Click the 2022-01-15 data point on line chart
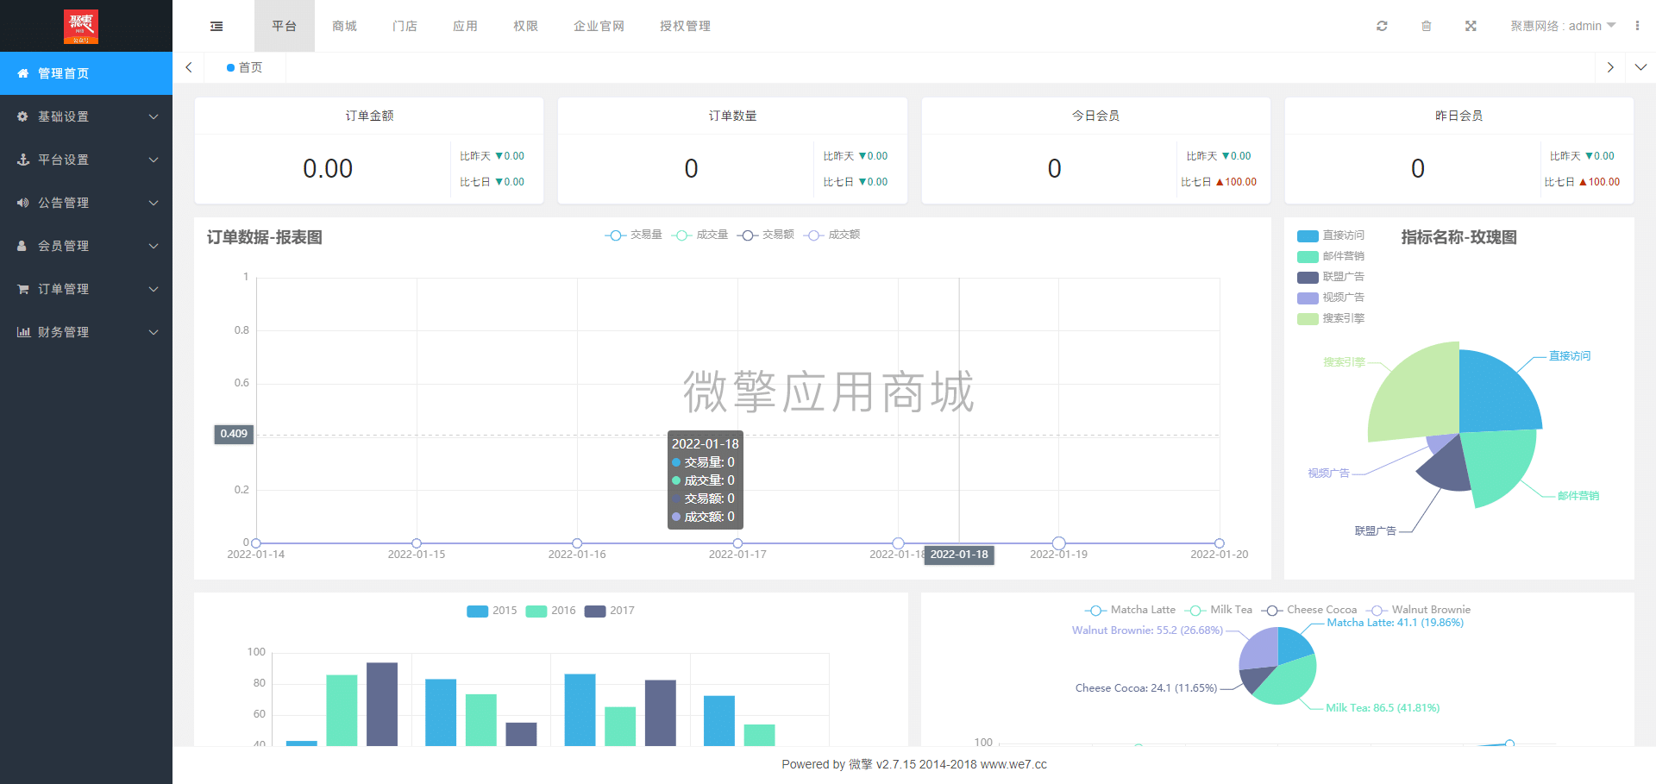This screenshot has height=784, width=1656. pyautogui.click(x=417, y=543)
